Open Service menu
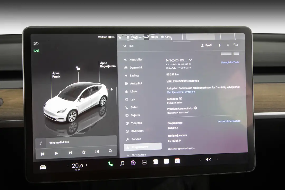Viewport: 285px width, 190px height. pyautogui.click(x=134, y=139)
